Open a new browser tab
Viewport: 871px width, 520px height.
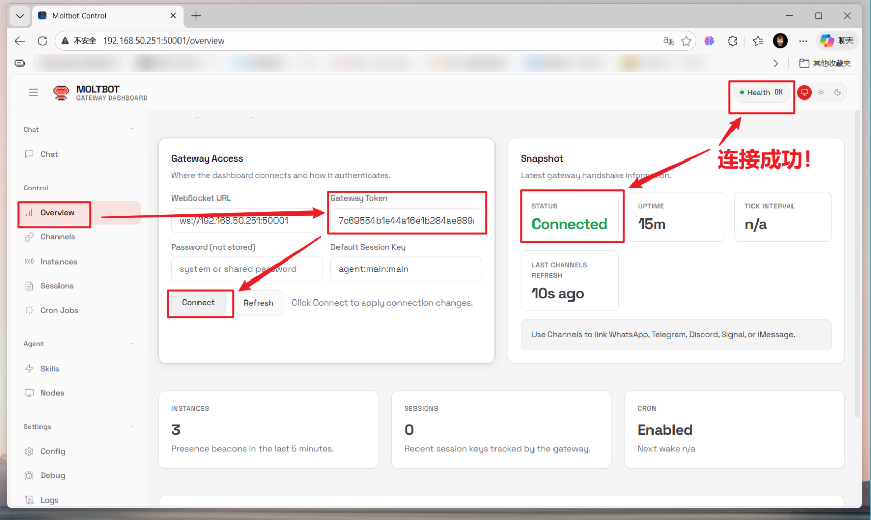(196, 16)
